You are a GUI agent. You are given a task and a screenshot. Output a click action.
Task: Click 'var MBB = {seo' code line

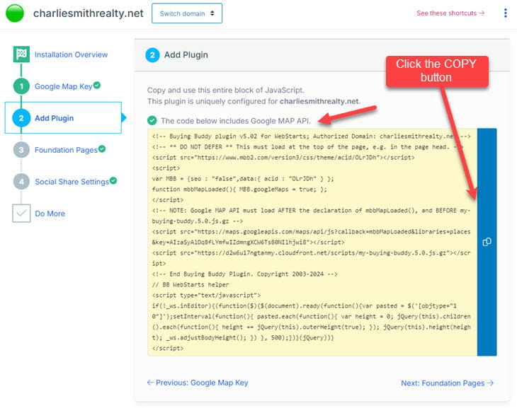pos(243,179)
